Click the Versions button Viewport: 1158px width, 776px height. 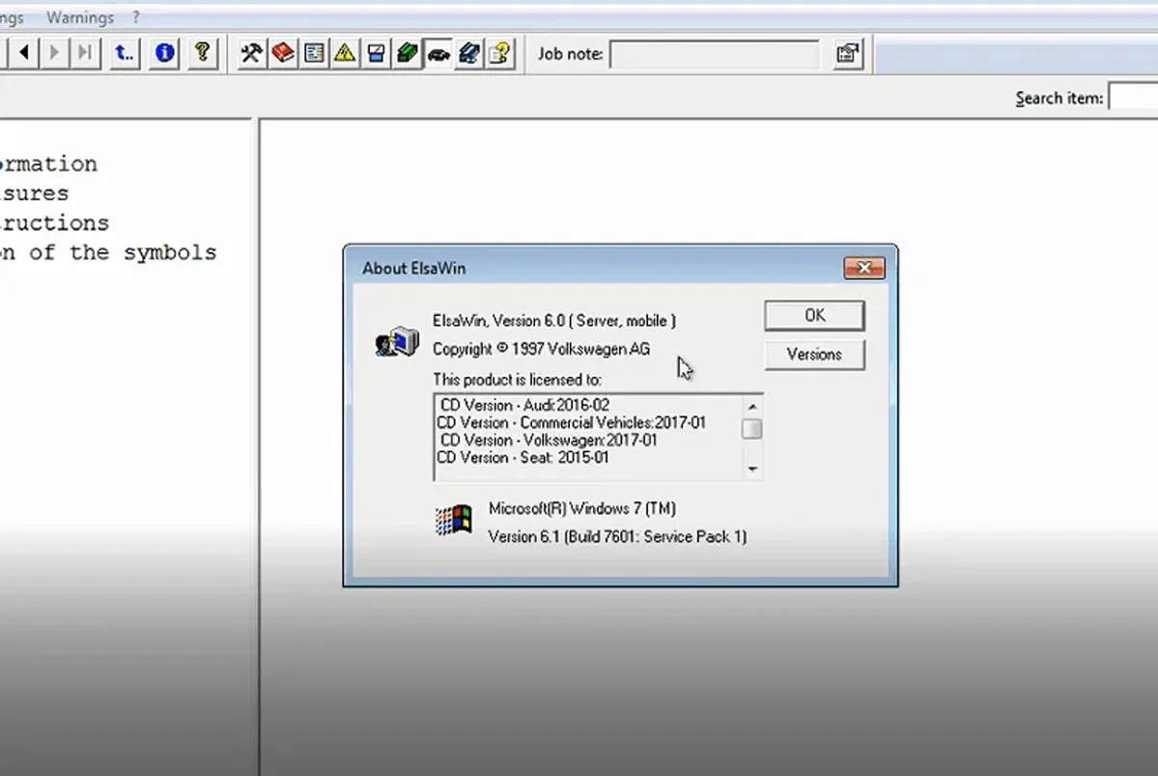[814, 355]
